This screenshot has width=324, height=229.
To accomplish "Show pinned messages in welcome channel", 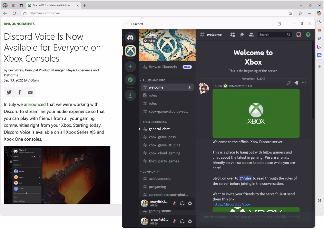I will [242, 35].
